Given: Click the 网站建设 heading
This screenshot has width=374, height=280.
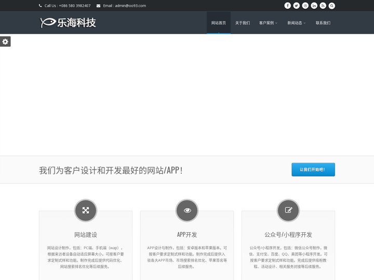Looking at the screenshot, I should pos(86,235).
